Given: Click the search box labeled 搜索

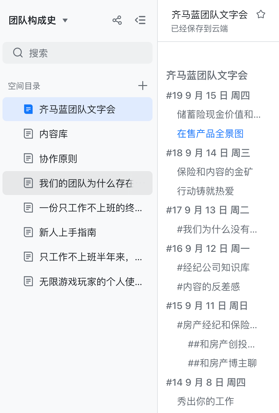Looking at the screenshot, I should (x=77, y=53).
